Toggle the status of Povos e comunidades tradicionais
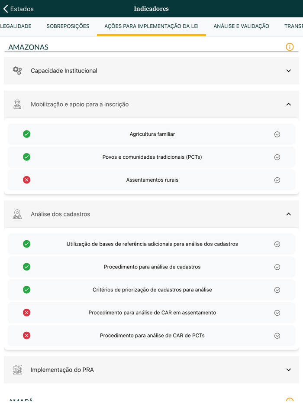303x405 pixels. click(x=26, y=157)
